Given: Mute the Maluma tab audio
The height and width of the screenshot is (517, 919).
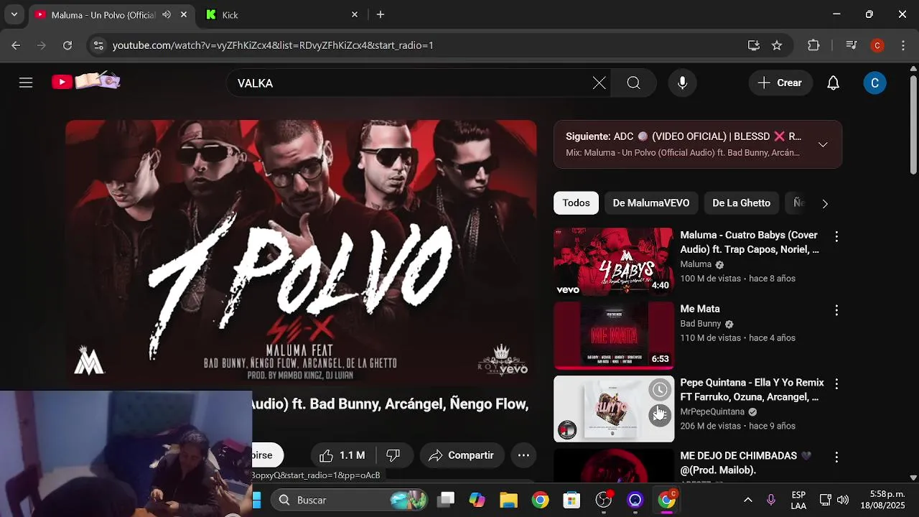Looking at the screenshot, I should tap(167, 14).
